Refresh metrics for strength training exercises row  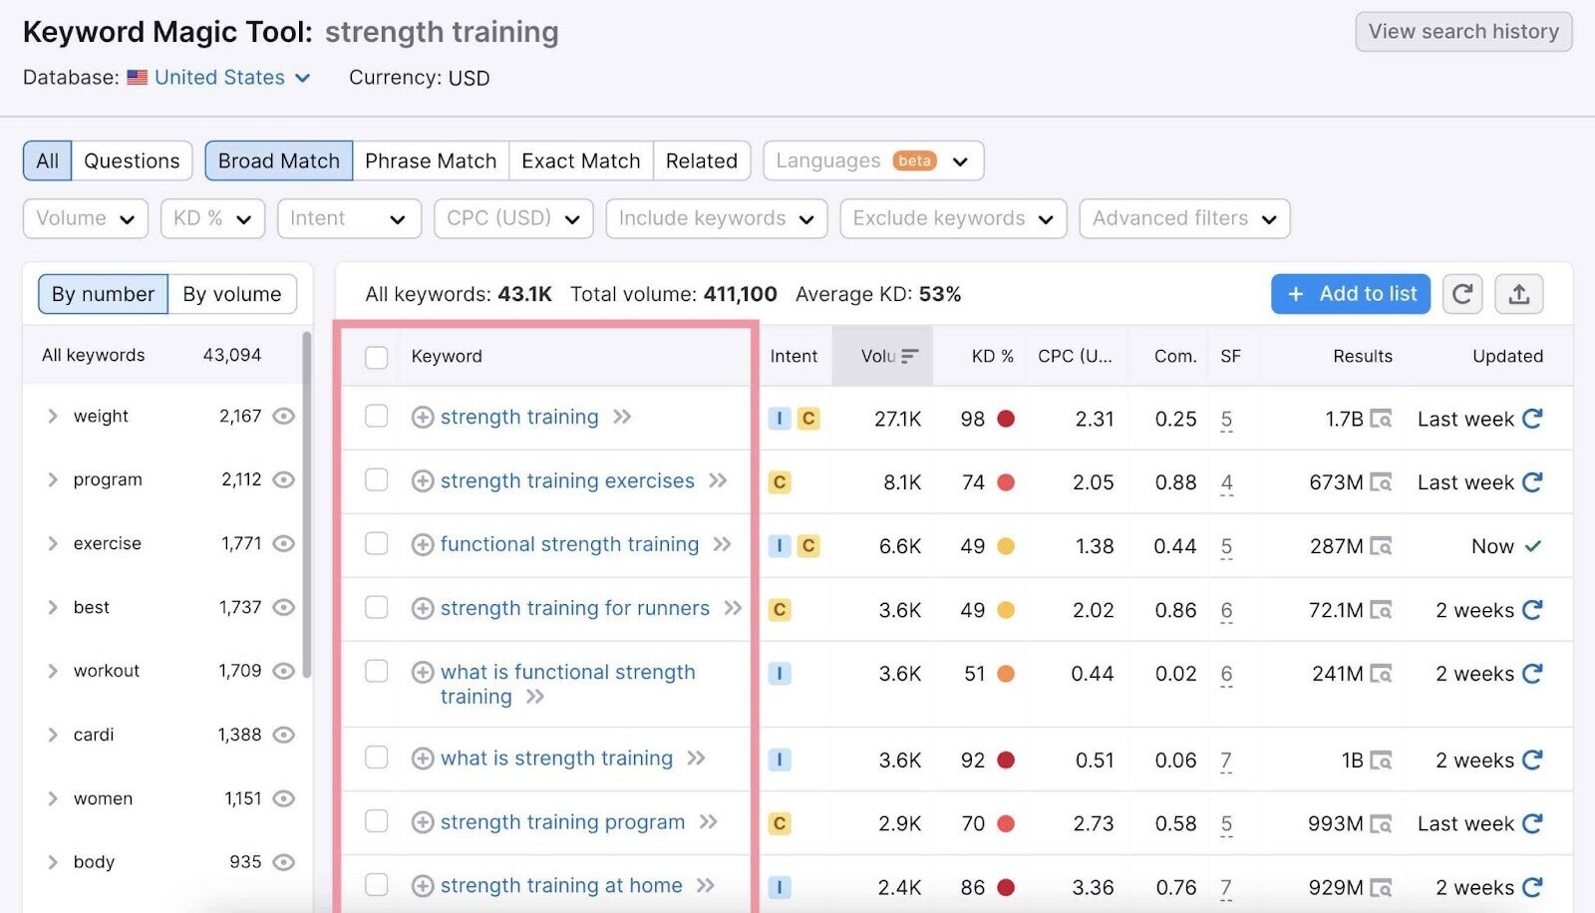1531,481
